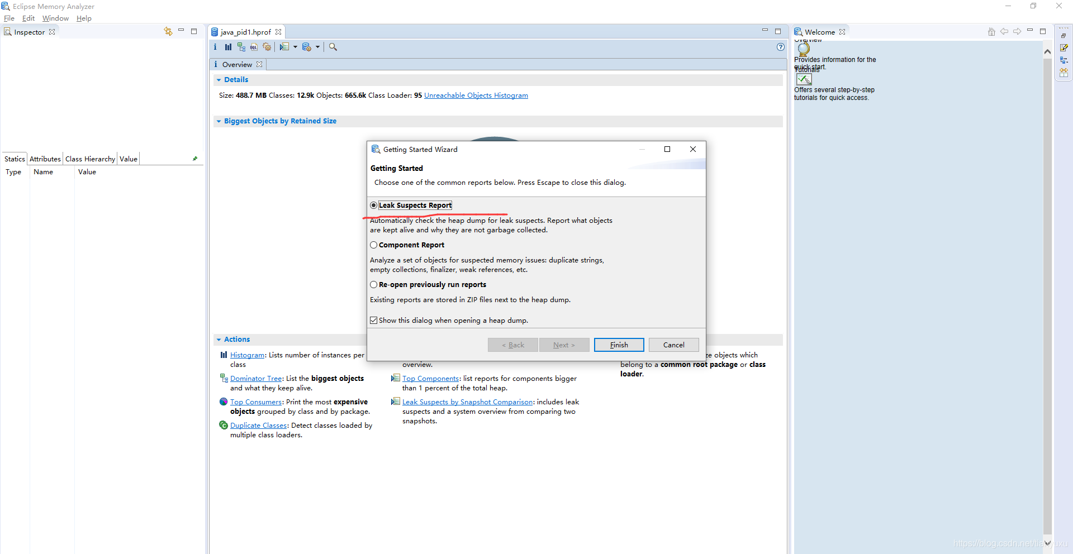This screenshot has width=1073, height=554.
Task: Click the Duplicate Classes green icon
Action: 224,425
